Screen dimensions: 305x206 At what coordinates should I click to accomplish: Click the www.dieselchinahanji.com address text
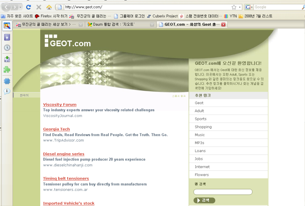point(68,165)
